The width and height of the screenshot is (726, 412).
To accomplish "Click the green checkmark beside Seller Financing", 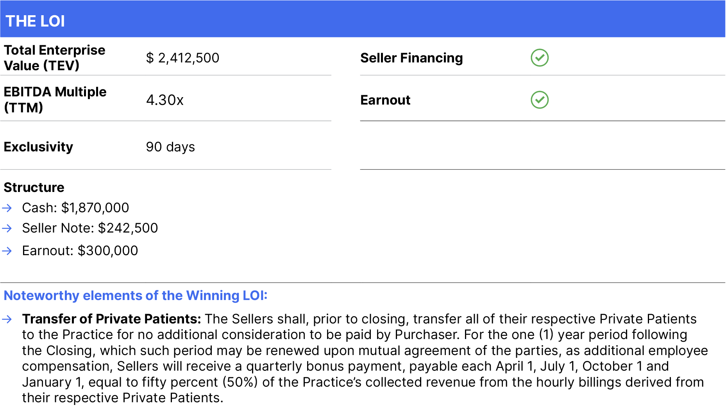I will click(x=540, y=58).
